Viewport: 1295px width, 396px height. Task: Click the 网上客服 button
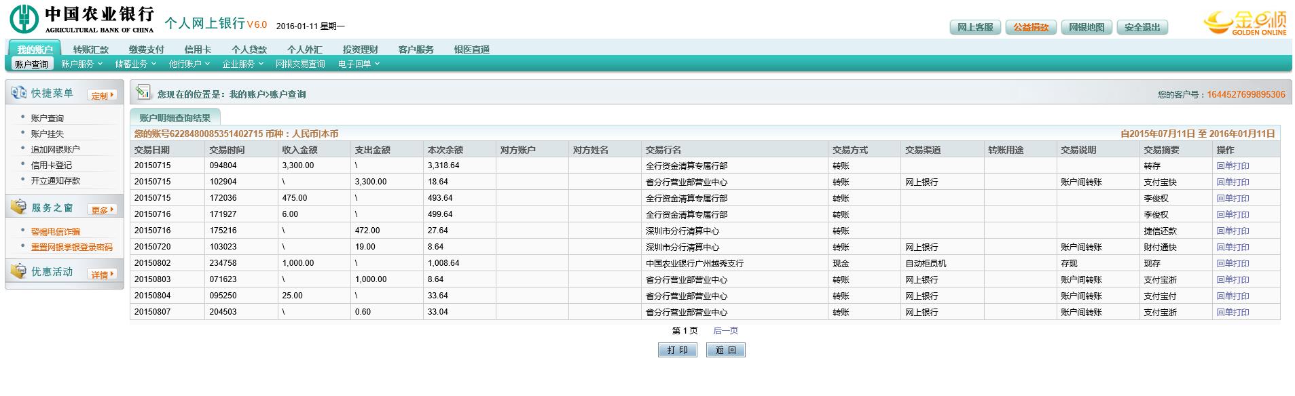[975, 27]
